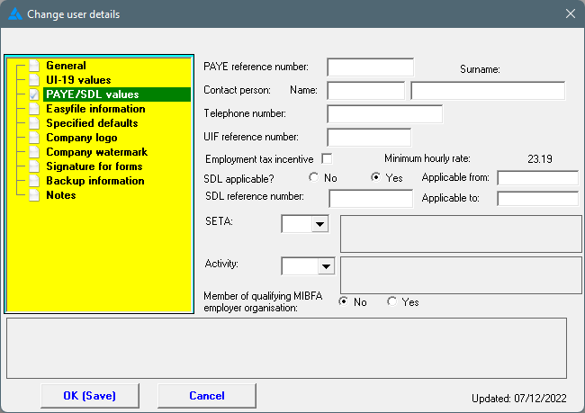The height and width of the screenshot is (413, 585).
Task: Click the UIF reference number field
Action: click(369, 138)
